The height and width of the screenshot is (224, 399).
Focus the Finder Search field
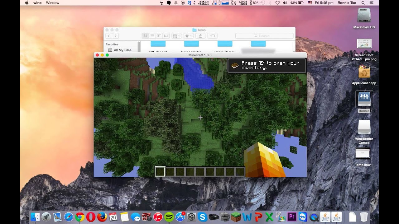point(264,36)
